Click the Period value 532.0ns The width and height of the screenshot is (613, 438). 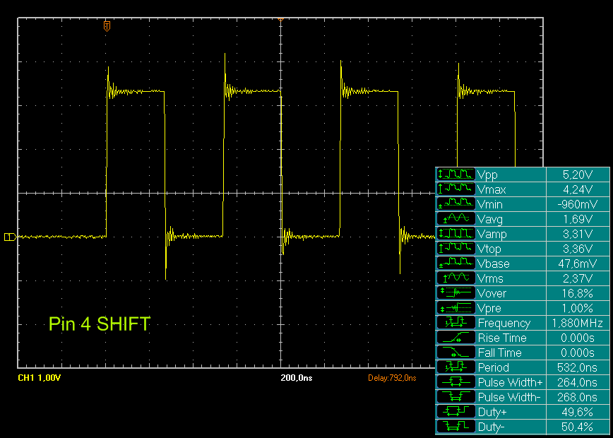pos(571,367)
